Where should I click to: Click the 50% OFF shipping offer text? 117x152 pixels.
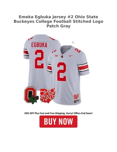(x=58, y=113)
